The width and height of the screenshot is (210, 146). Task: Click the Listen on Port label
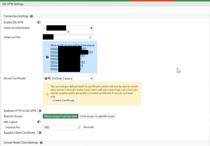click(x=12, y=37)
